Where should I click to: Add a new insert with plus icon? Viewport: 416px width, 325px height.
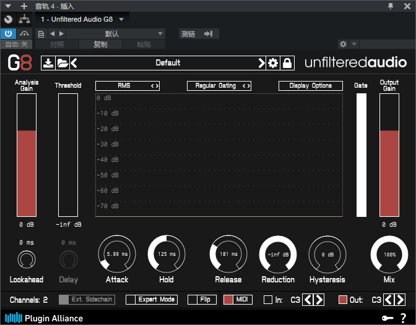(24, 6)
